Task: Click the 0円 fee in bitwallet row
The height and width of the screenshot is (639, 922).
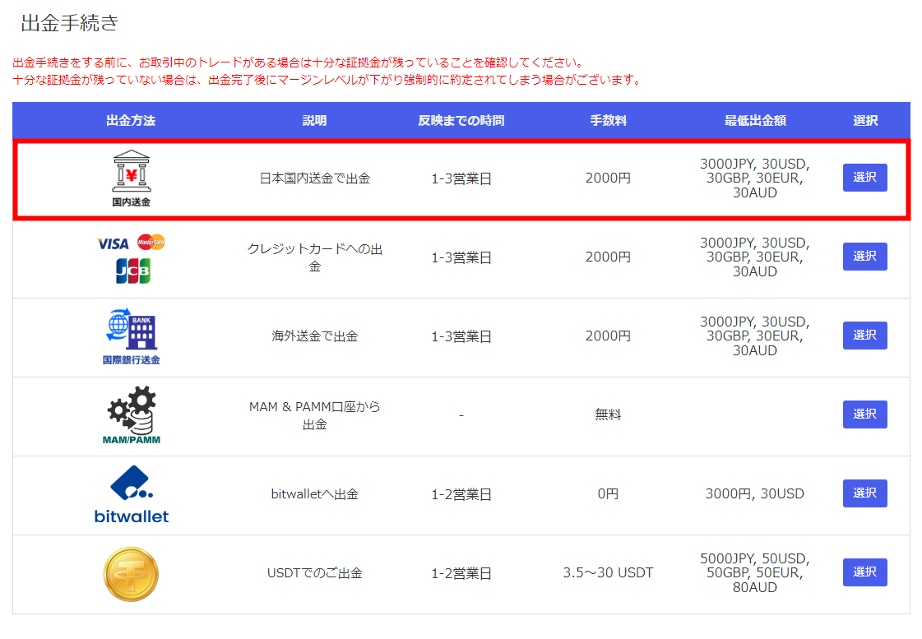Action: [608, 493]
